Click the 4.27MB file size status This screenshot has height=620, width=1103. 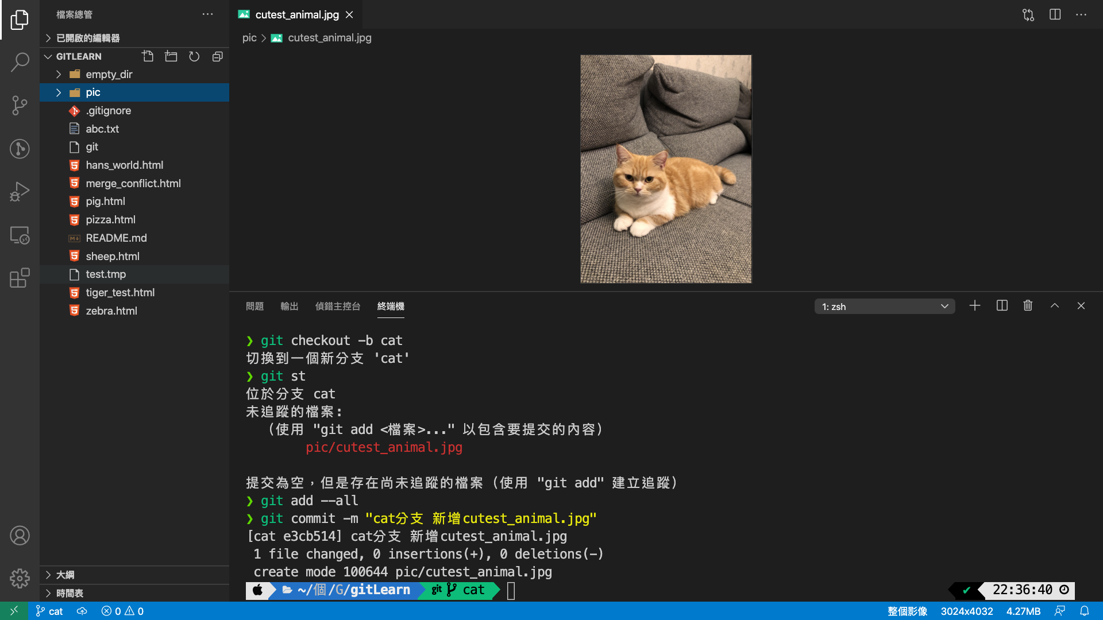(x=1023, y=611)
